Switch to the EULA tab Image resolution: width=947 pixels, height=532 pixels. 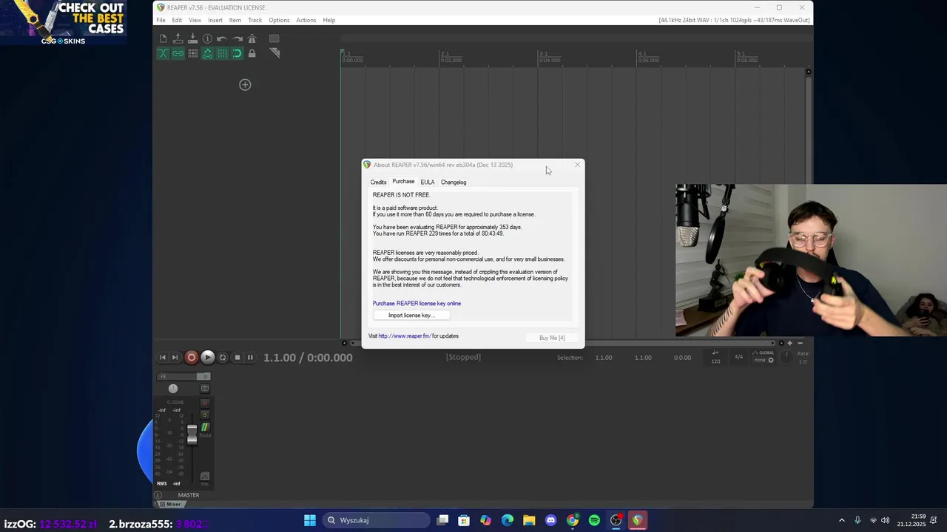[x=428, y=182]
